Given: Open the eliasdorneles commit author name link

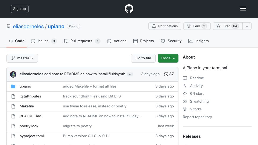Looking at the screenshot, I should [31, 74].
